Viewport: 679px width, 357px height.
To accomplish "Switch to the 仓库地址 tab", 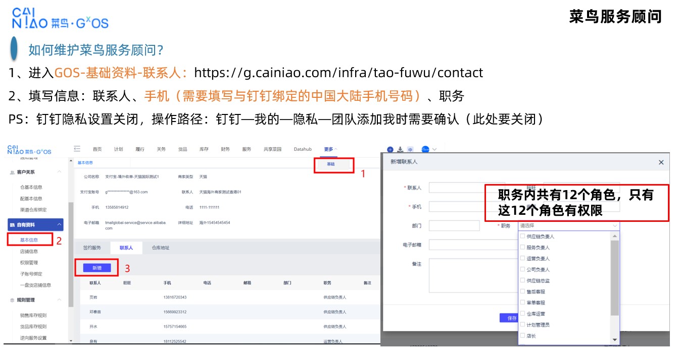I will 161,248.
